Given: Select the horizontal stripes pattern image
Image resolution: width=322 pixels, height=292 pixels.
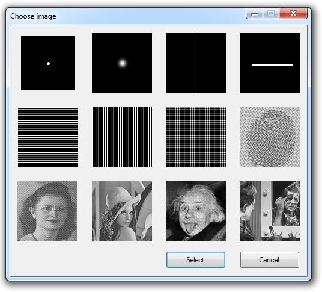Looking at the screenshot, I should (48, 137).
